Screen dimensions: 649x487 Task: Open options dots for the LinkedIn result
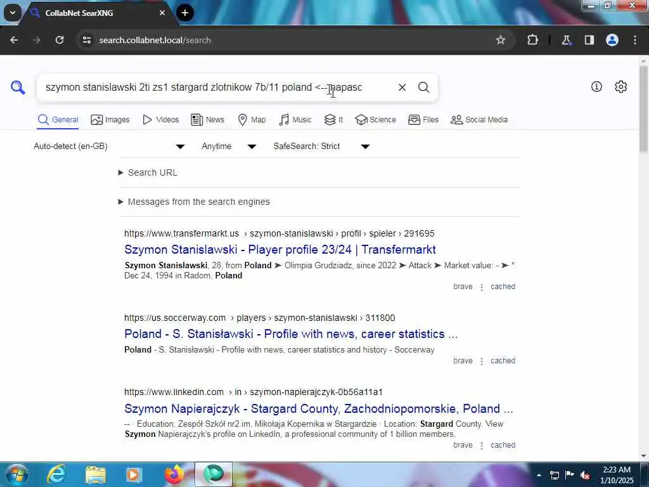point(482,446)
